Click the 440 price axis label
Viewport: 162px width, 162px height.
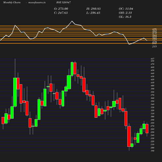click(153, 73)
